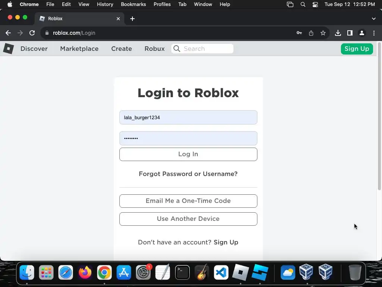The width and height of the screenshot is (382, 287).
Task: Open Control Center in the menu bar
Action: 315,4
